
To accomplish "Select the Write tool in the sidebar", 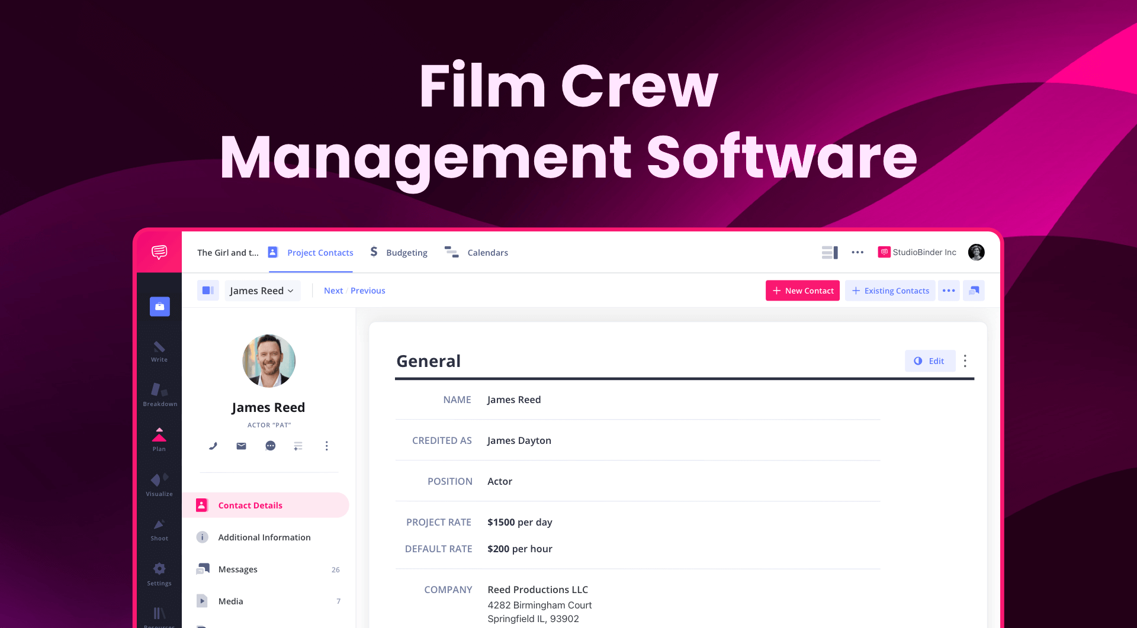I will click(159, 352).
